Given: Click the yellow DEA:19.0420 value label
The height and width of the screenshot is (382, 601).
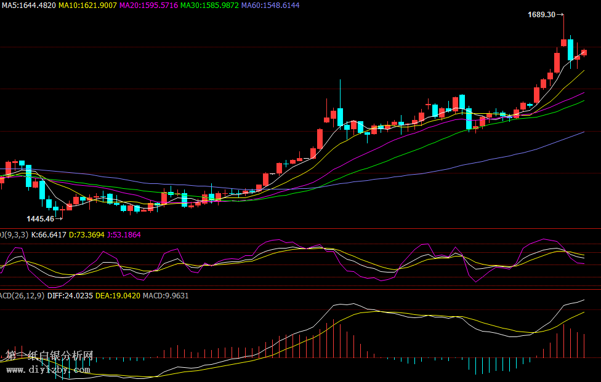Looking at the screenshot, I should (118, 295).
